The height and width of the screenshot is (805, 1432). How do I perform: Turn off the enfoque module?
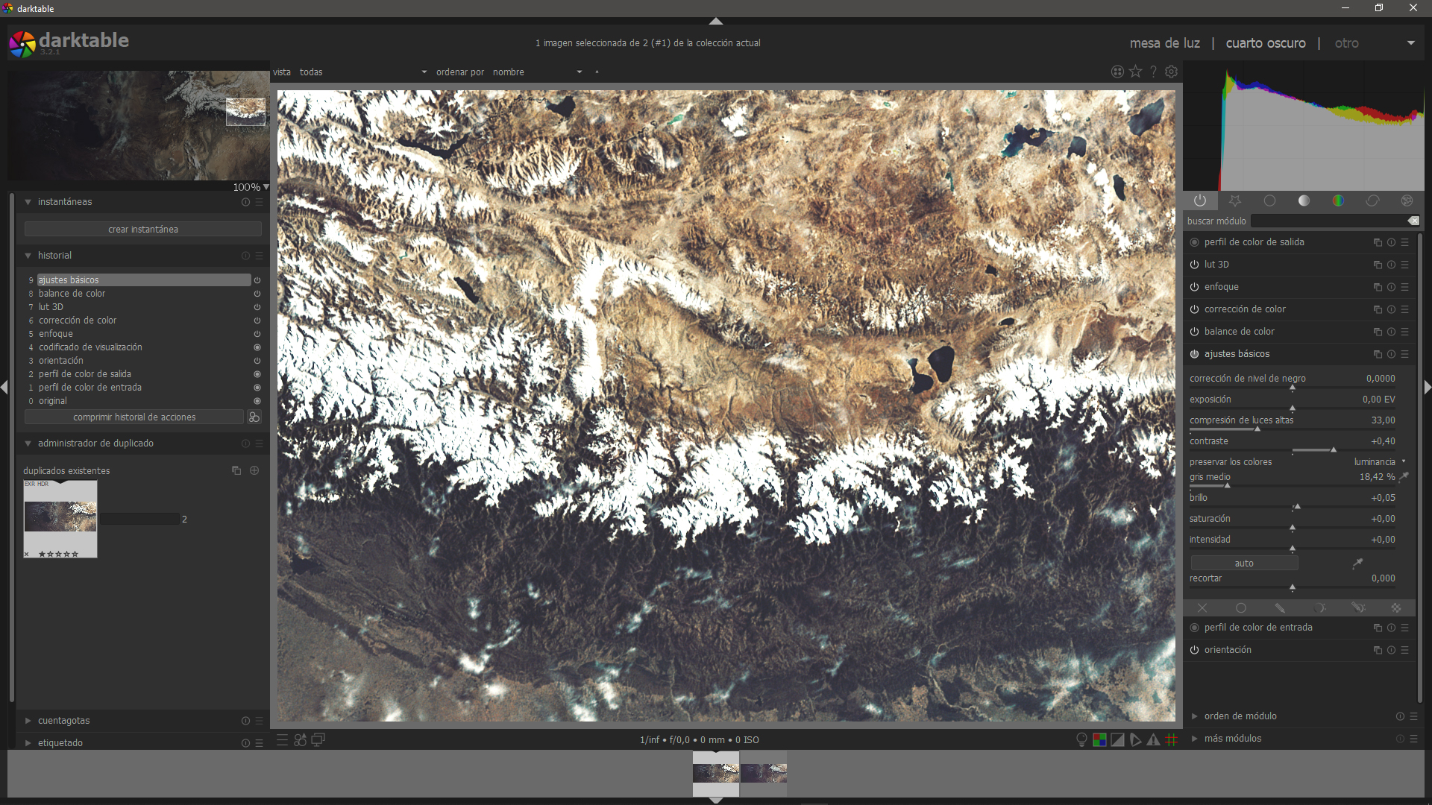(x=1194, y=287)
